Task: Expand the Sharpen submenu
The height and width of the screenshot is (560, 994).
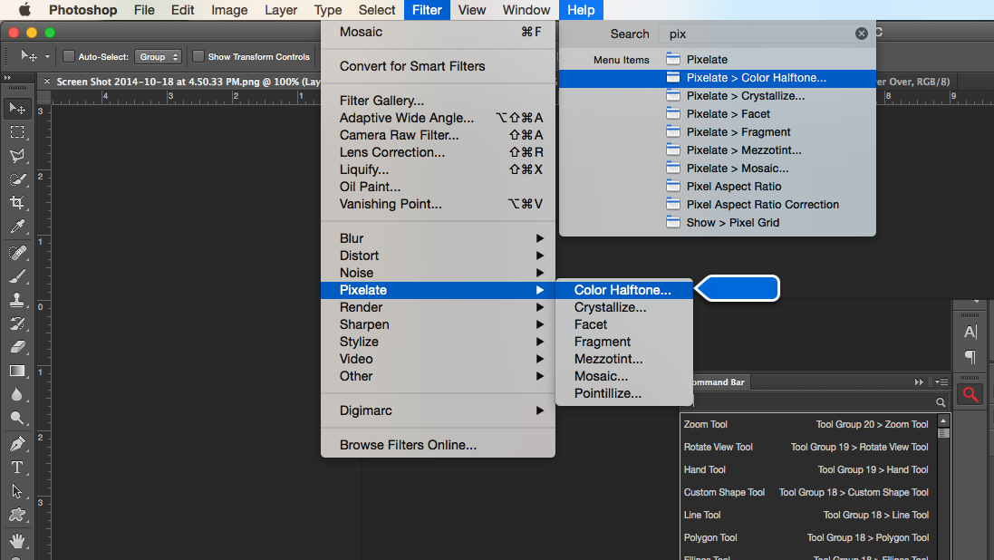Action: pos(438,324)
